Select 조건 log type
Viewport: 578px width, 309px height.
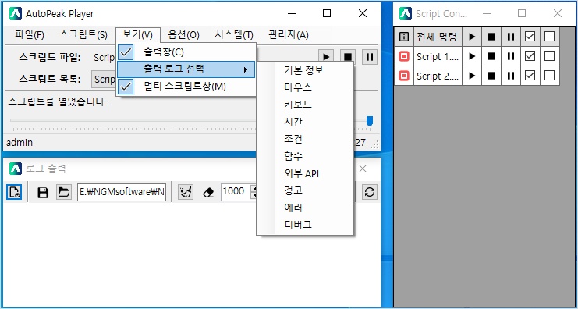point(305,139)
